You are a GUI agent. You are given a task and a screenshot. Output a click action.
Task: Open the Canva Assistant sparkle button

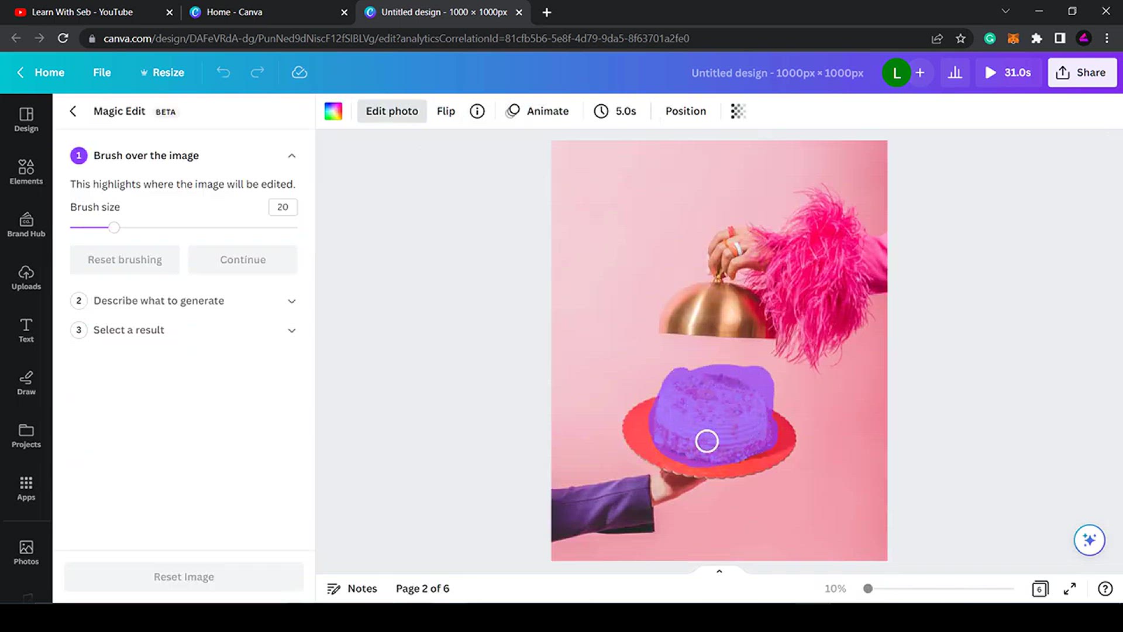(1089, 540)
